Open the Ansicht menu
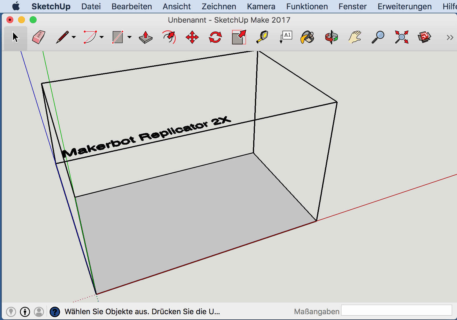 177,6
